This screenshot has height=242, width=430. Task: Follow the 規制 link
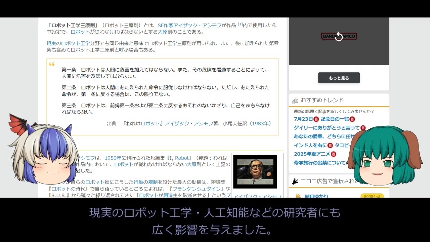tap(153, 182)
